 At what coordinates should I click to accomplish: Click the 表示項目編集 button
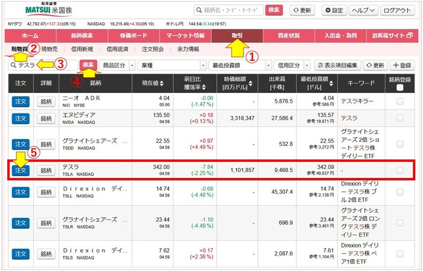point(337,65)
